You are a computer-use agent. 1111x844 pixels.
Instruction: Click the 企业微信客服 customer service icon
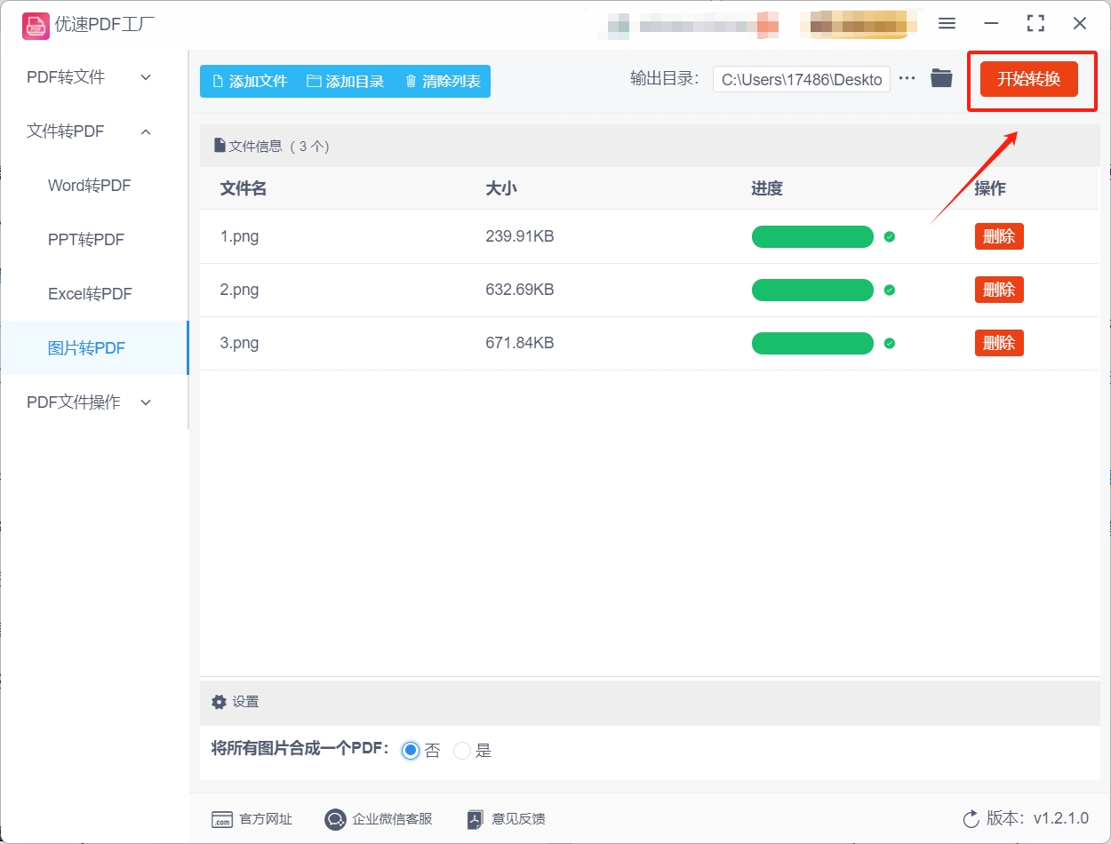[335, 819]
